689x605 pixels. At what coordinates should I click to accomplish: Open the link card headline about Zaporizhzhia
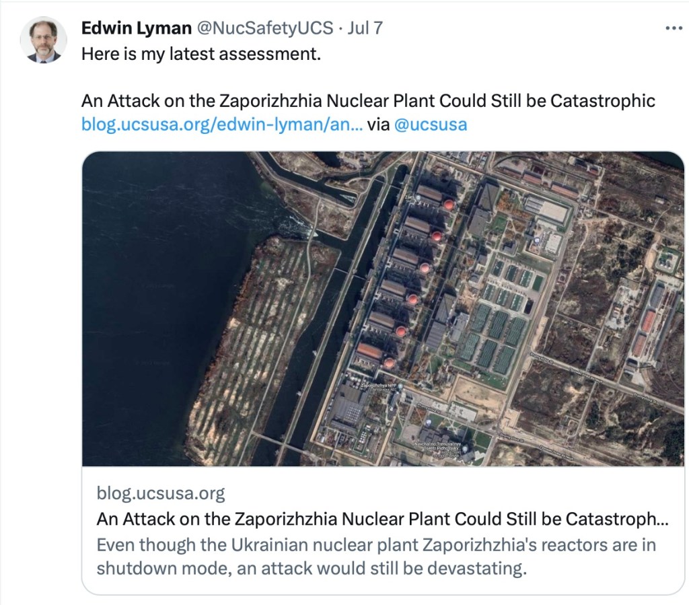[382, 519]
